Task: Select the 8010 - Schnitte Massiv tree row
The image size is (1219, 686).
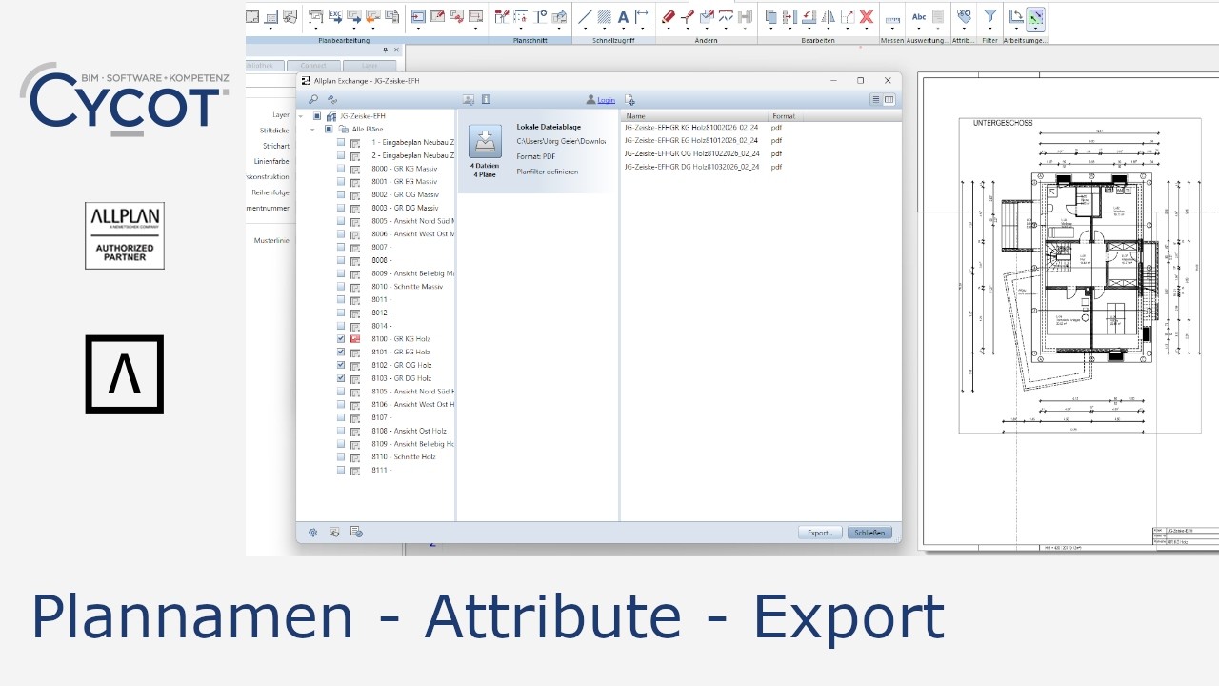Action: (x=407, y=287)
